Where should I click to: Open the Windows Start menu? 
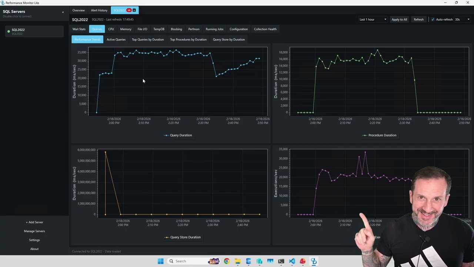[160, 261]
